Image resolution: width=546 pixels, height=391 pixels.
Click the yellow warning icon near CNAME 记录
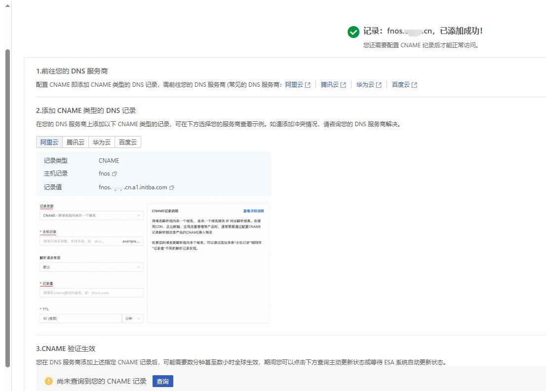(x=48, y=381)
